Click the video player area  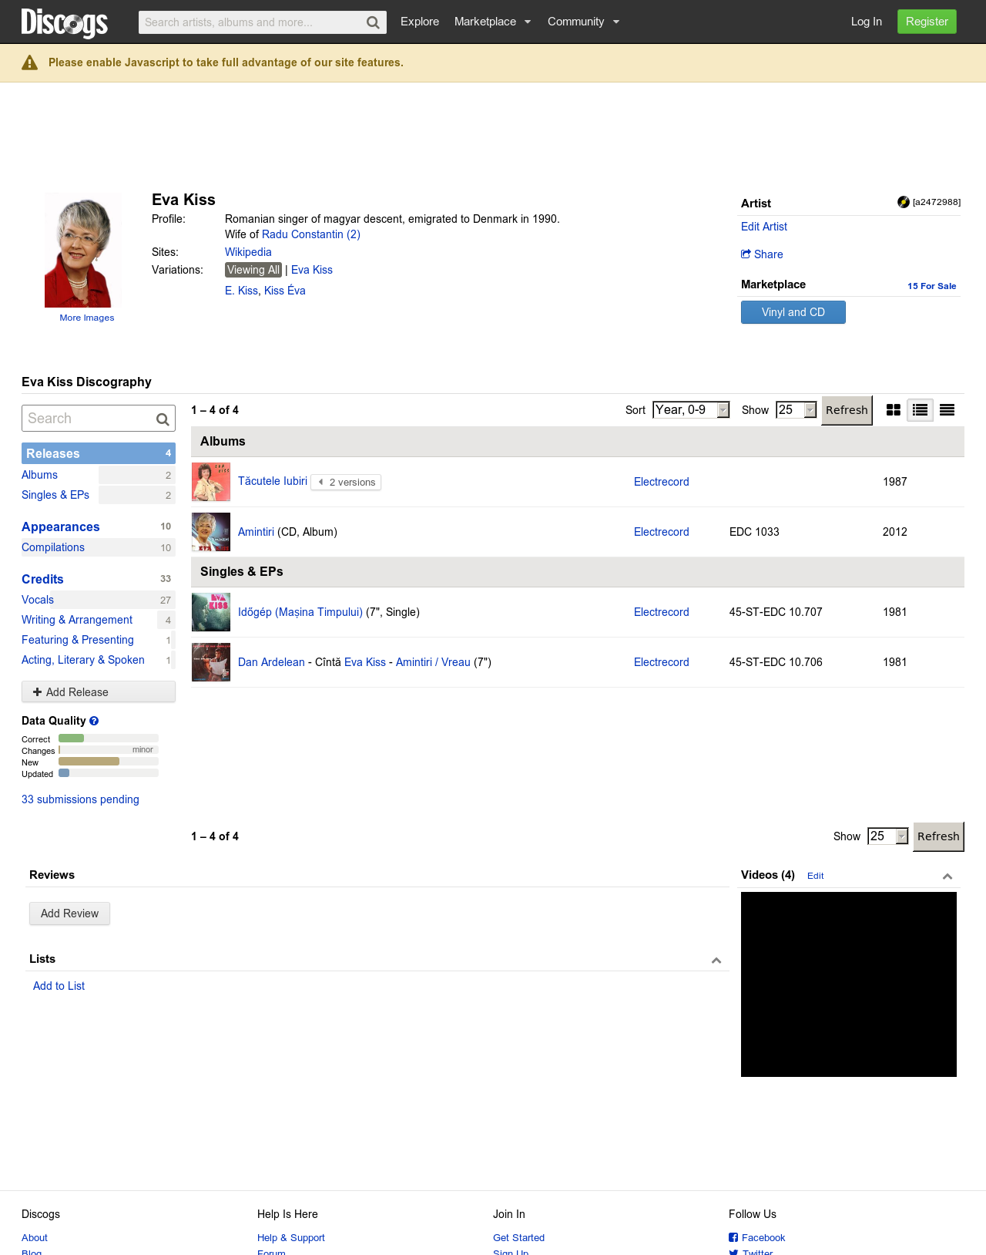[x=849, y=984]
